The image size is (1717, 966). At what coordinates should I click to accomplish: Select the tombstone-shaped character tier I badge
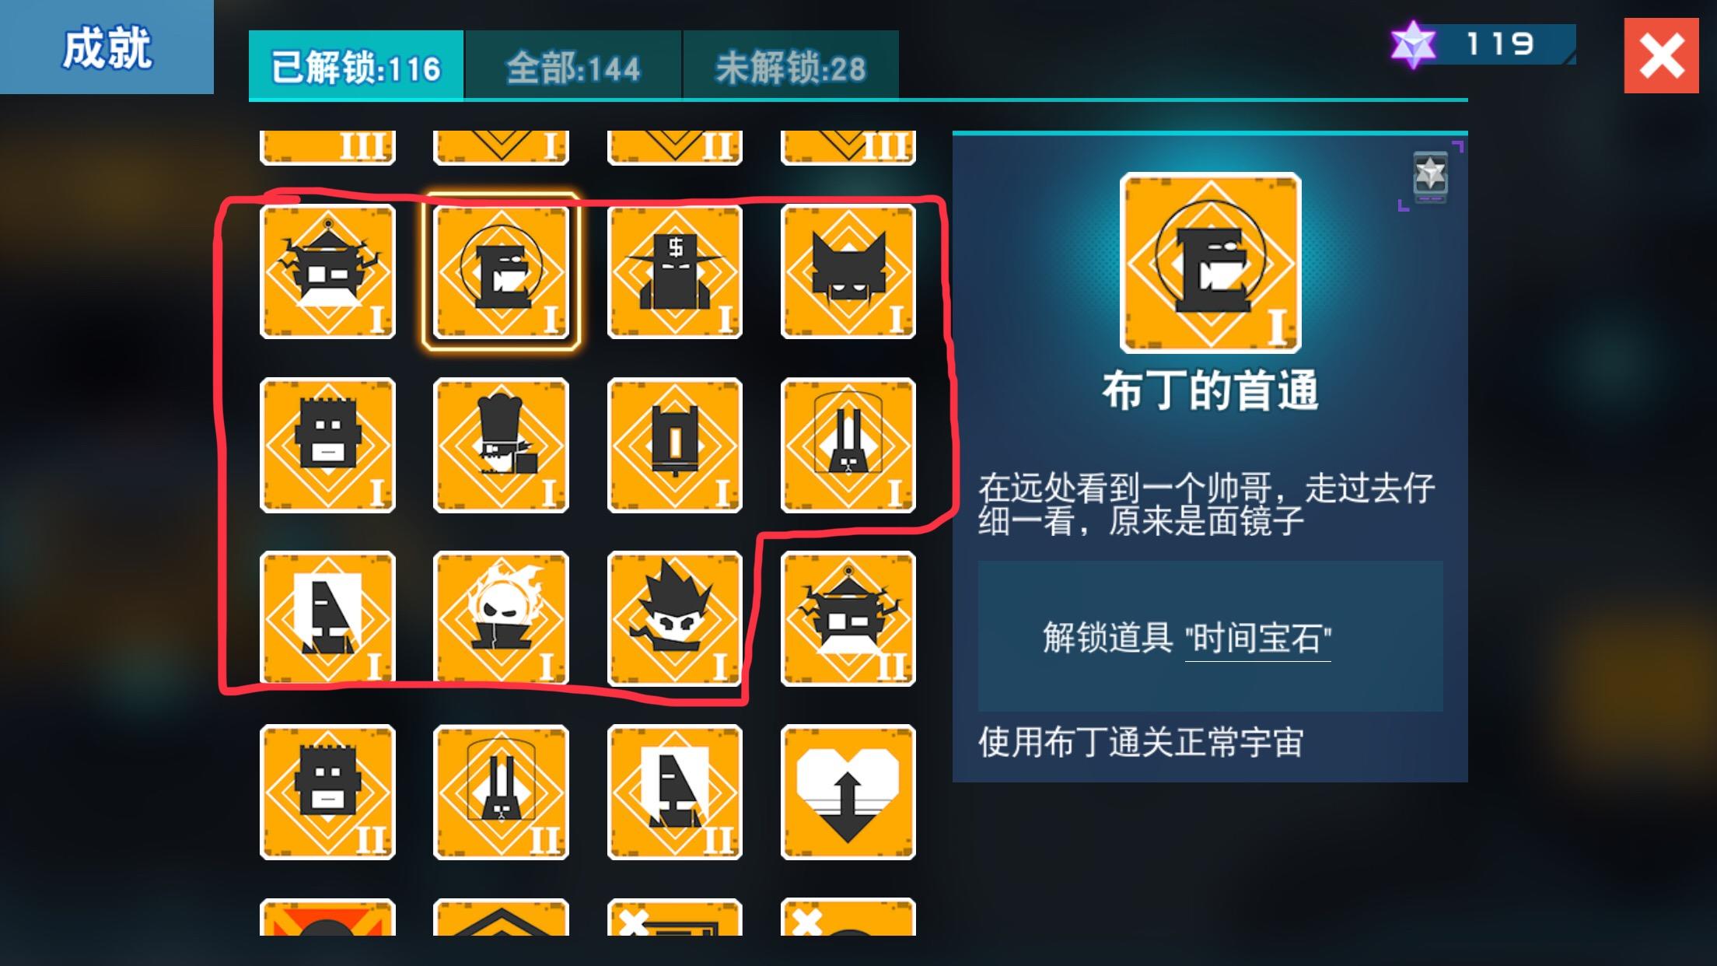pyautogui.click(x=675, y=445)
